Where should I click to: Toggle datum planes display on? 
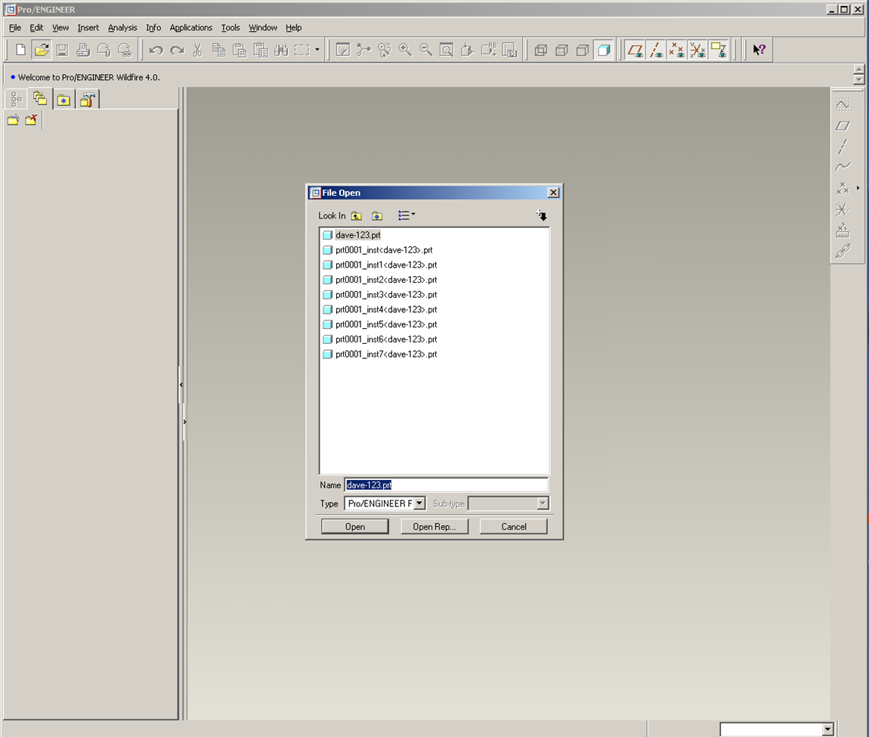pos(636,50)
